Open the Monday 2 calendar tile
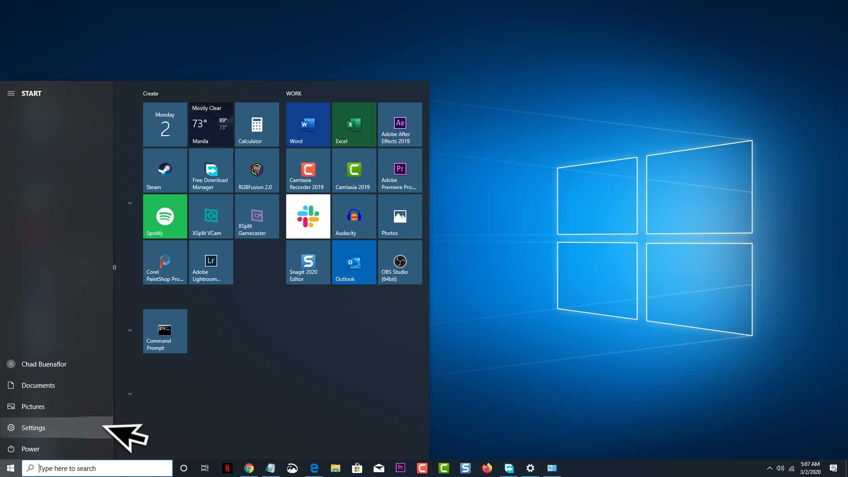The image size is (848, 477). [165, 125]
